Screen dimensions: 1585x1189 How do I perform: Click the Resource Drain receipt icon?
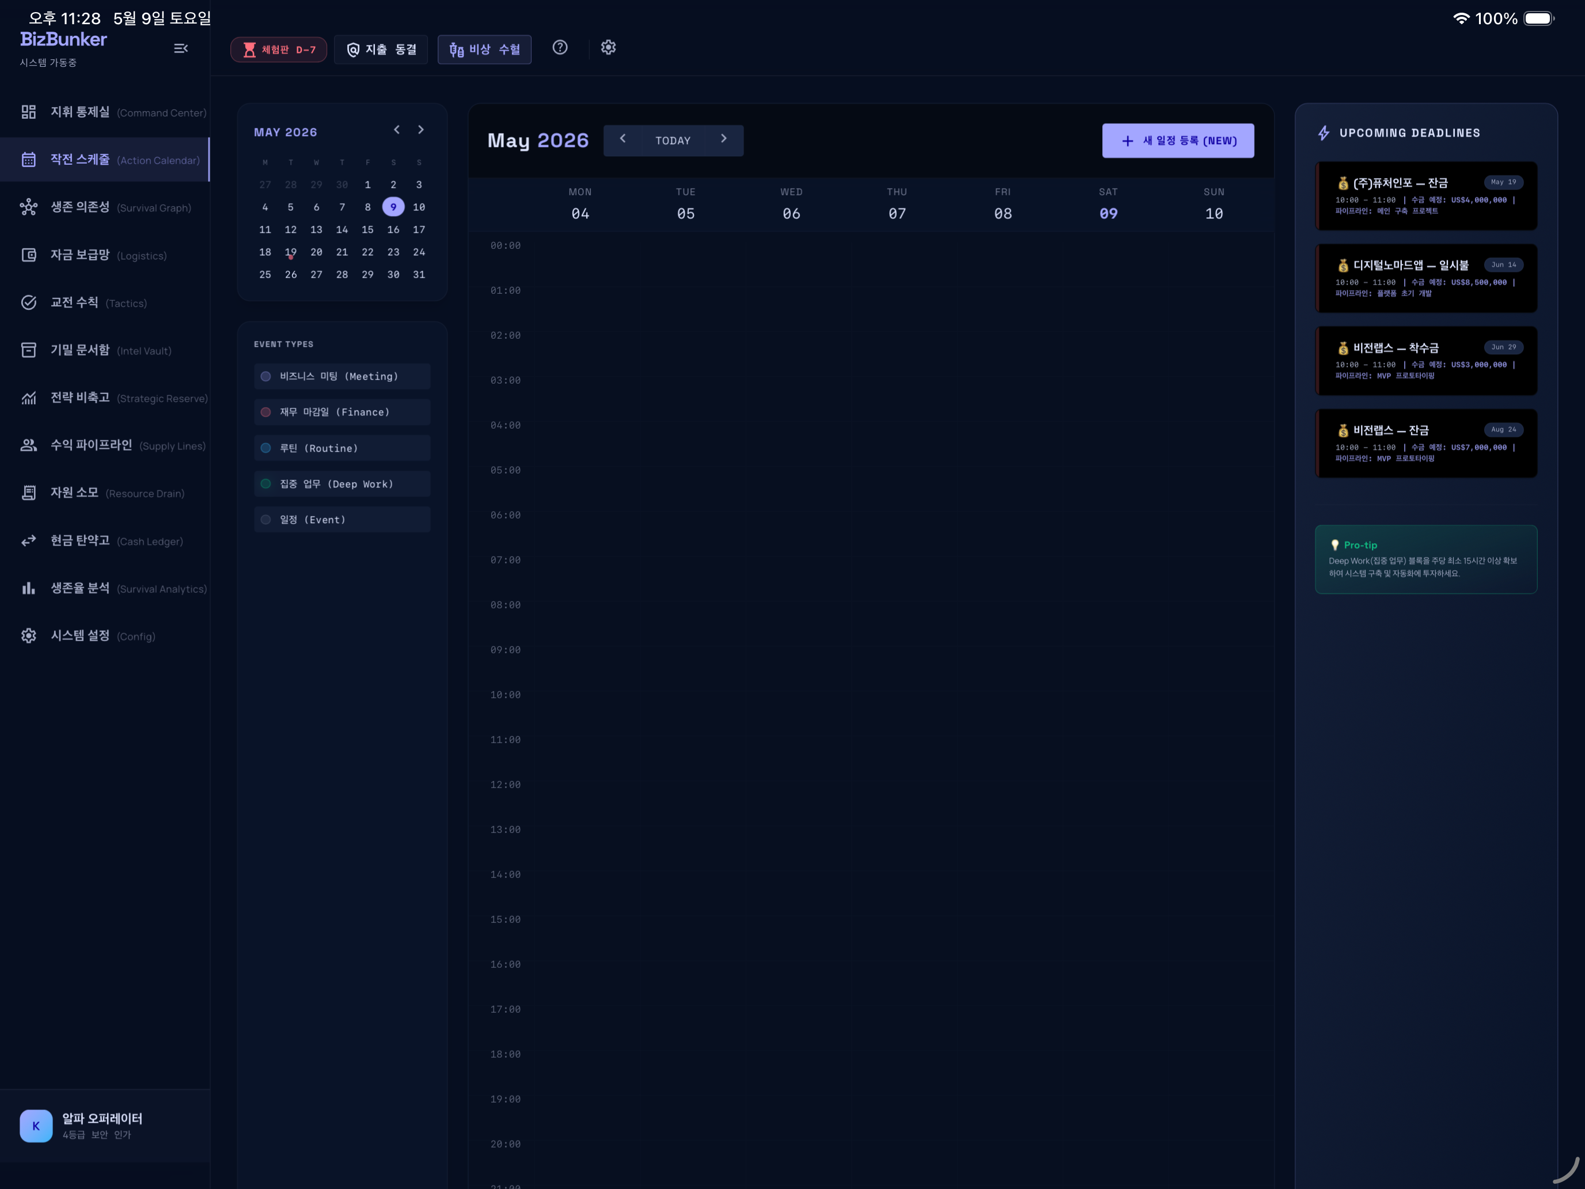pyautogui.click(x=29, y=493)
